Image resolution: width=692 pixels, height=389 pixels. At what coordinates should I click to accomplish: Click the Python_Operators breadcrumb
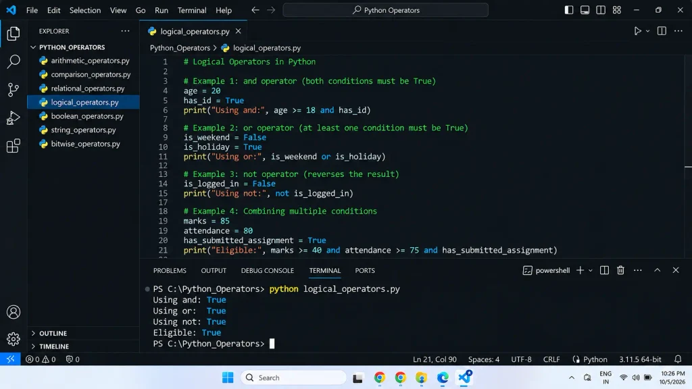tap(180, 48)
